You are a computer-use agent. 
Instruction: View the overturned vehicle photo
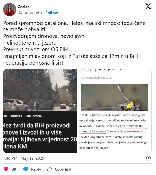[x=40, y=90]
